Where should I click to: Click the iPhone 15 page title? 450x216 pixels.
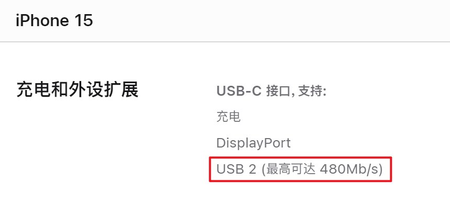pos(54,20)
